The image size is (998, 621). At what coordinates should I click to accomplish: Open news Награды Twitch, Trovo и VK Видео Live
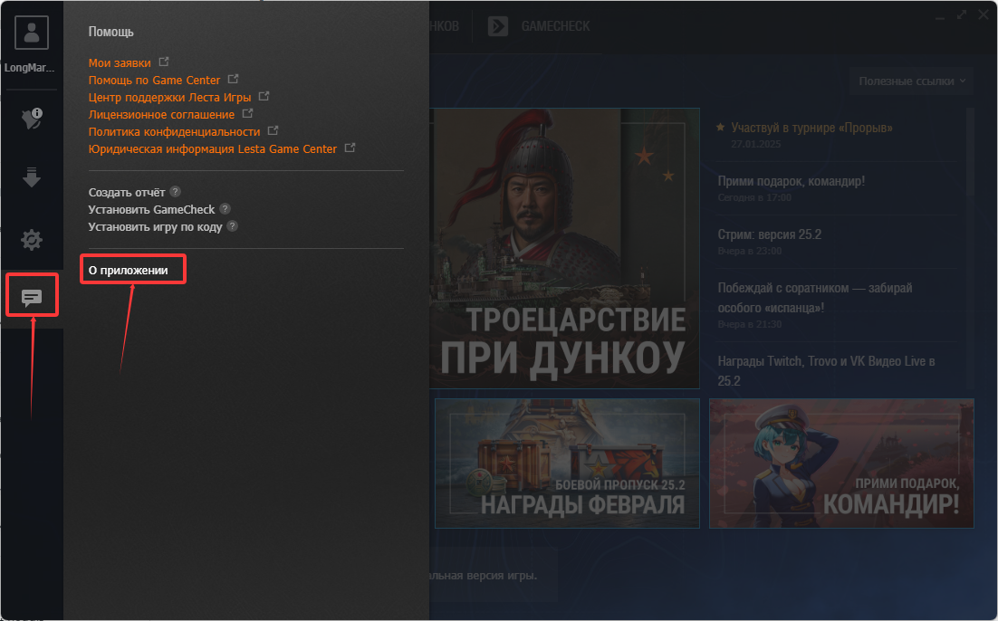[x=826, y=371]
